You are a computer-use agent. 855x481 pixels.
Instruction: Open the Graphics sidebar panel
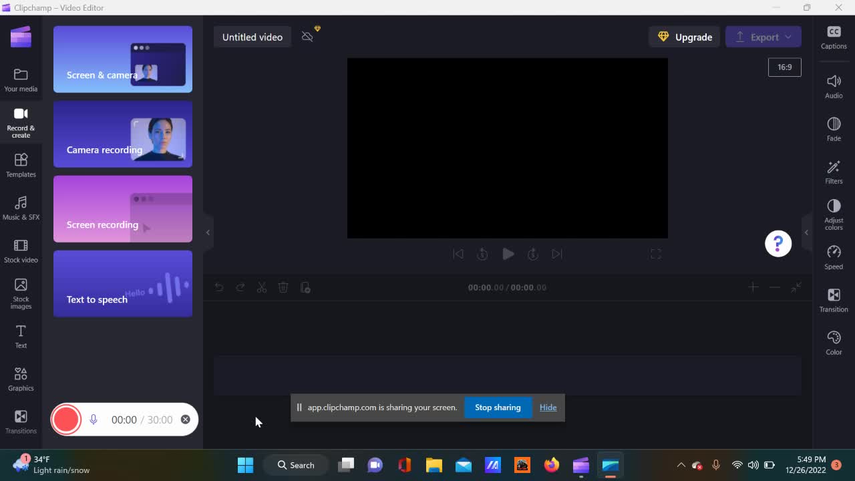click(21, 379)
